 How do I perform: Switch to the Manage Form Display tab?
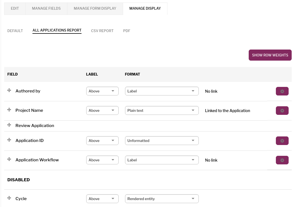[95, 9]
